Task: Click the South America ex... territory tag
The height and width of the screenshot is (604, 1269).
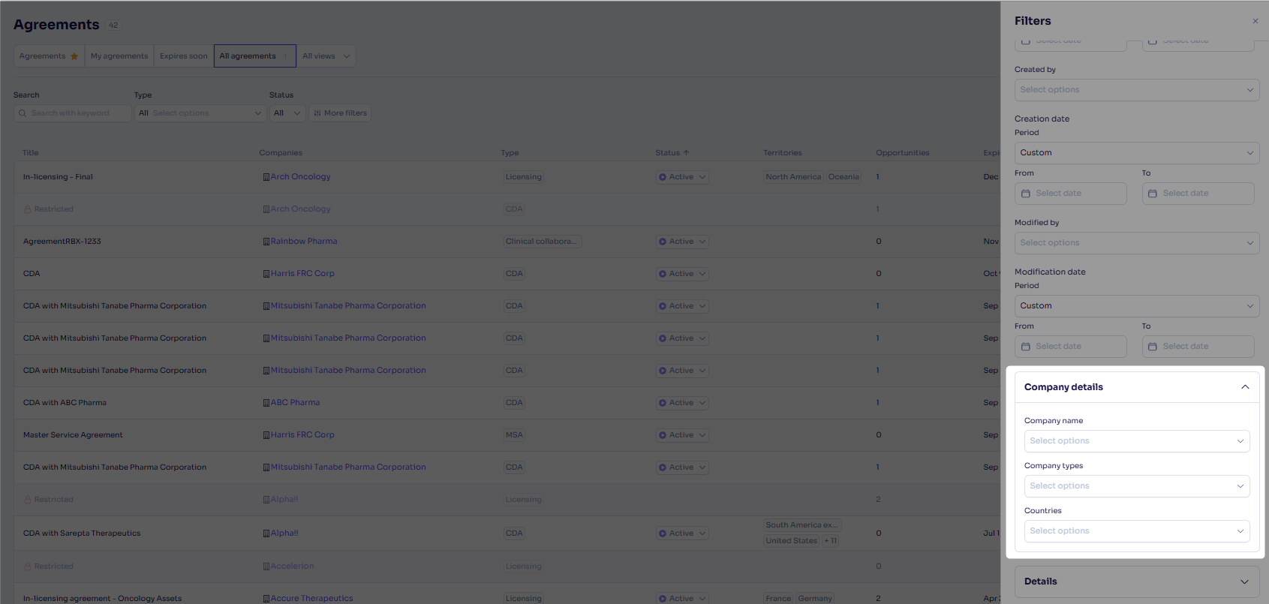Action: [802, 525]
